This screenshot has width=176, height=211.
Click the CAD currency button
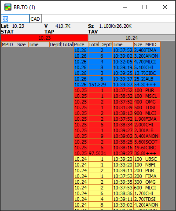pyautogui.click(x=36, y=19)
